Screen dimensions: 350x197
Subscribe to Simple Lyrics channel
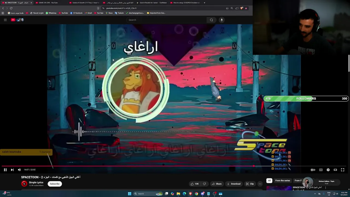point(55,184)
